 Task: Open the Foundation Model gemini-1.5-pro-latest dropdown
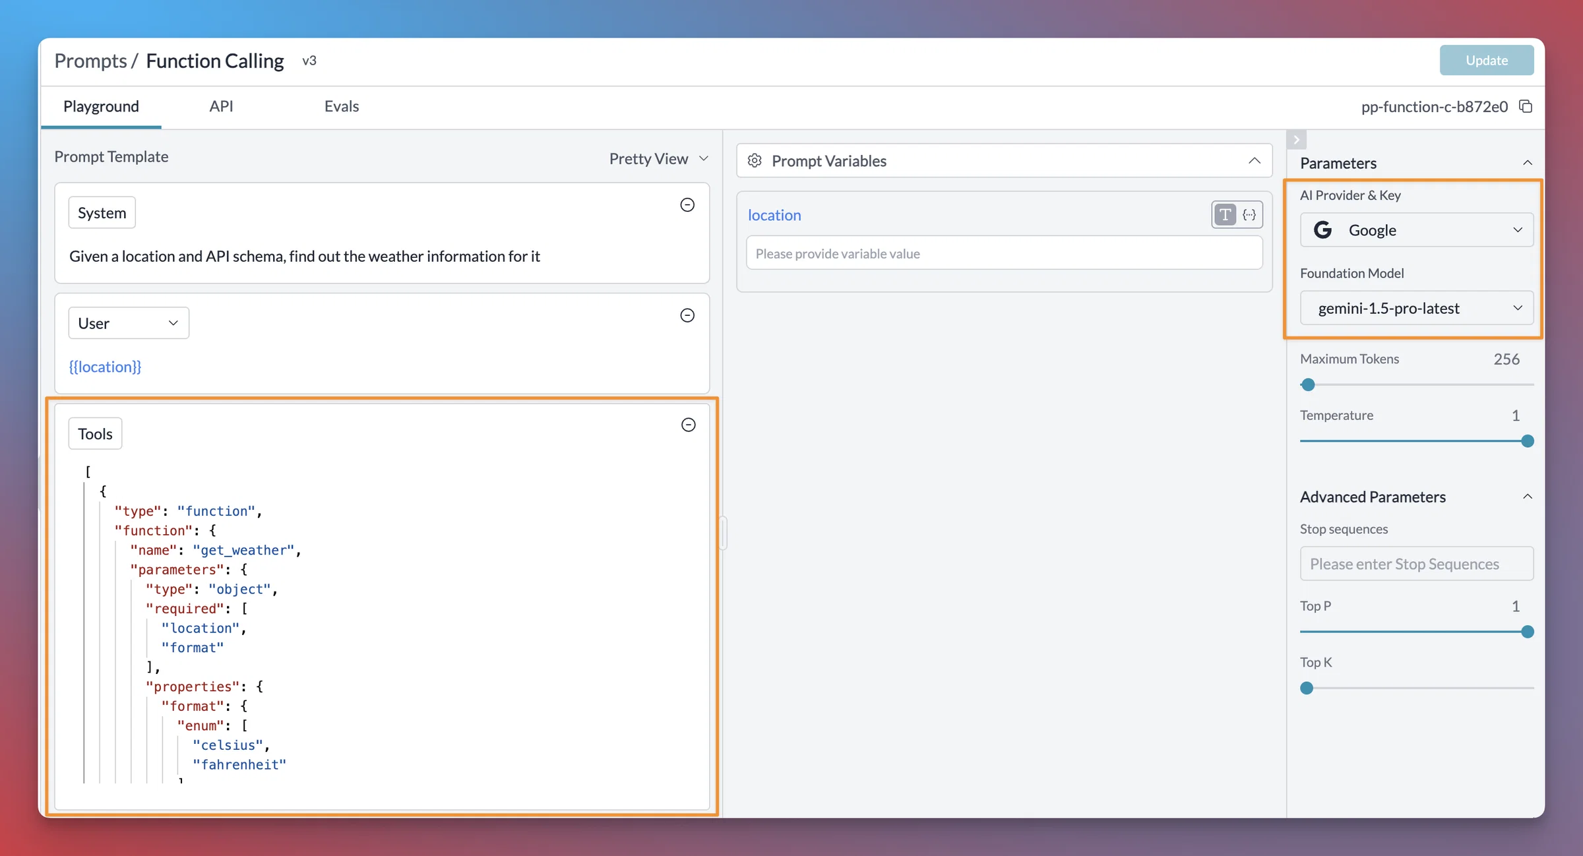1416,308
